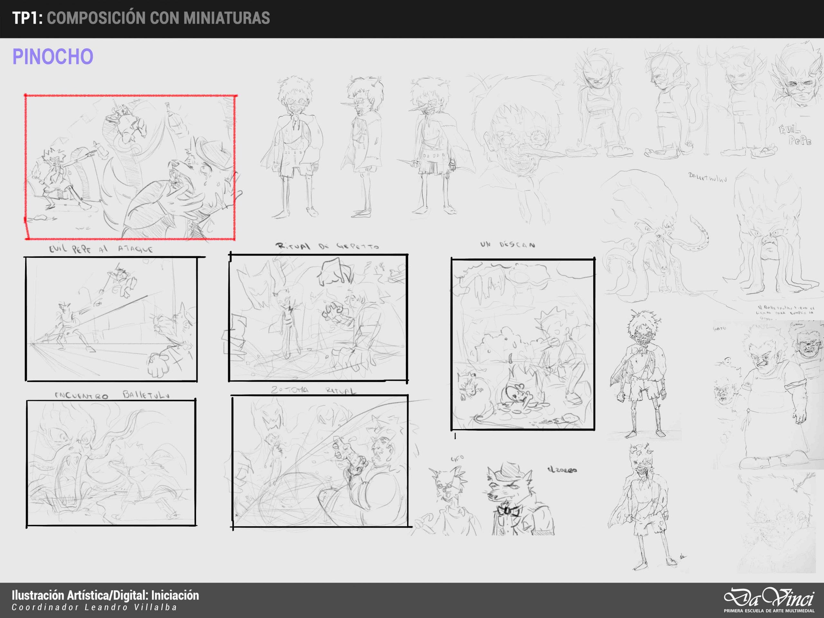824x618 pixels.
Task: Click 'Coordinador Leandro Villalba' text
Action: 94,608
